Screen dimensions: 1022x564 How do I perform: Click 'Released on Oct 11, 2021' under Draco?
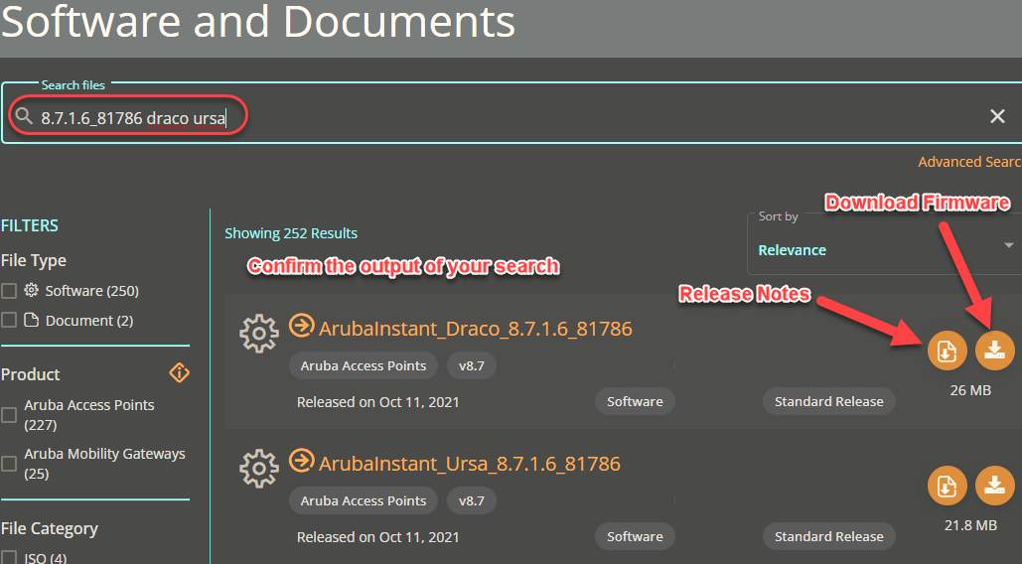(378, 402)
